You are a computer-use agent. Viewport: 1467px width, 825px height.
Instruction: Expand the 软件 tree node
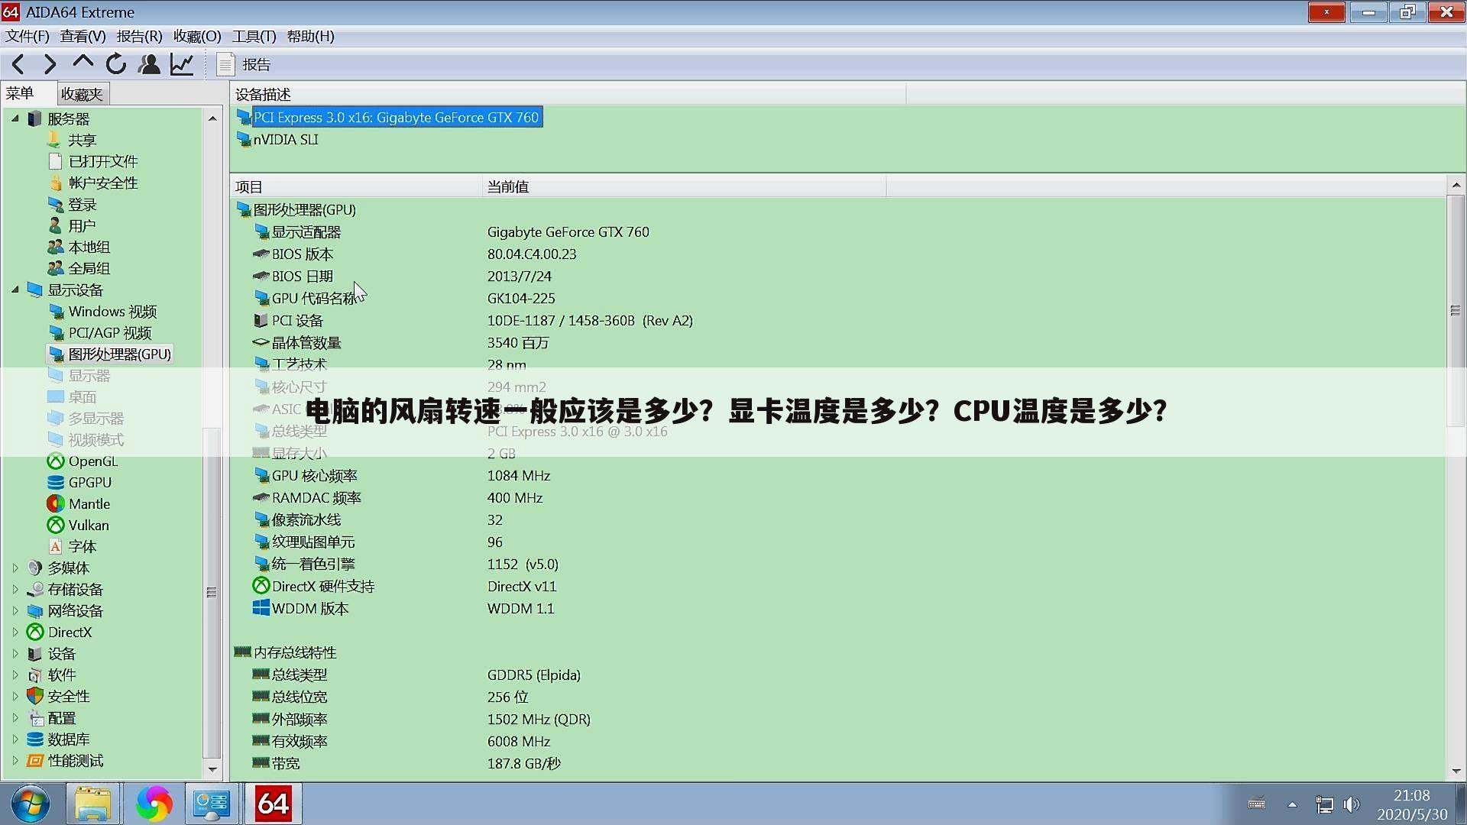[x=15, y=675]
